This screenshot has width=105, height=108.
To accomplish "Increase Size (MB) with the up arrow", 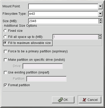I will tap(100, 20).
